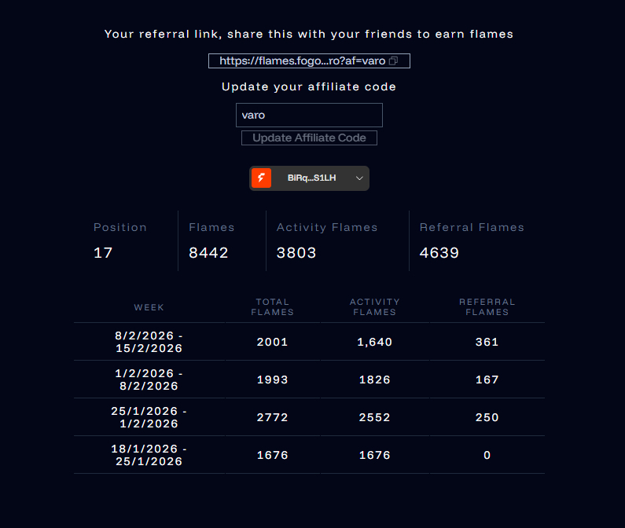This screenshot has height=528, width=625.
Task: Focus the affiliate code input field
Action: [309, 115]
